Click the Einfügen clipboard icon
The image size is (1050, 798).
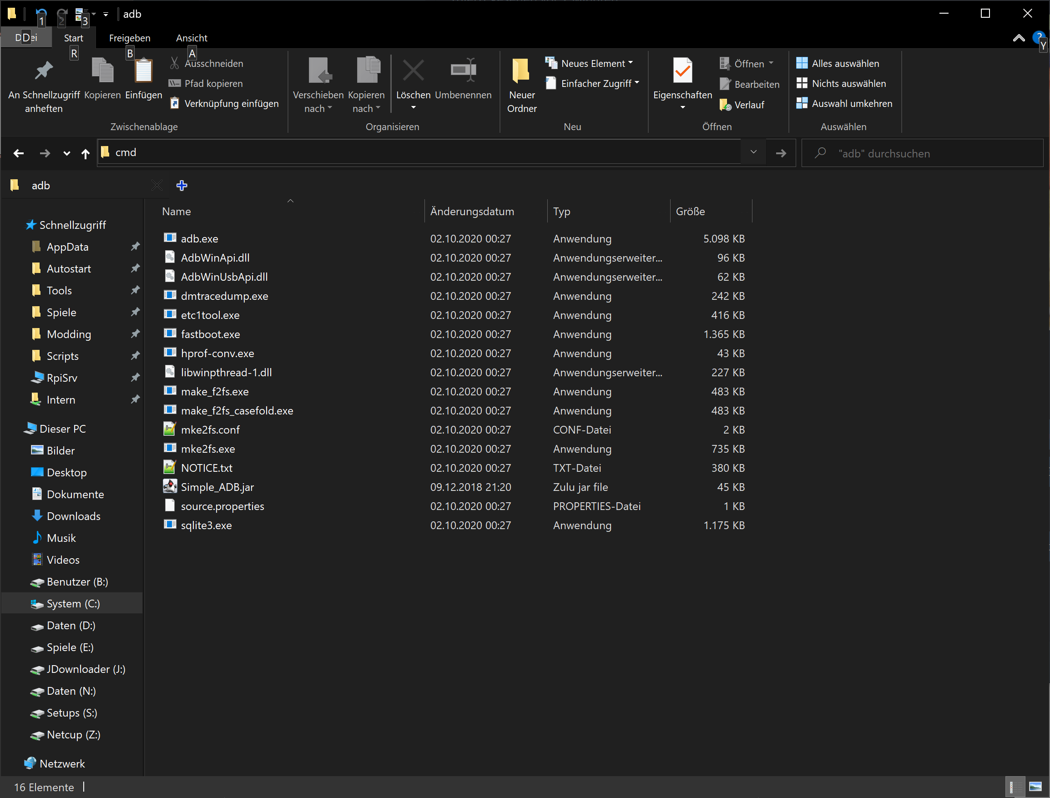143,71
